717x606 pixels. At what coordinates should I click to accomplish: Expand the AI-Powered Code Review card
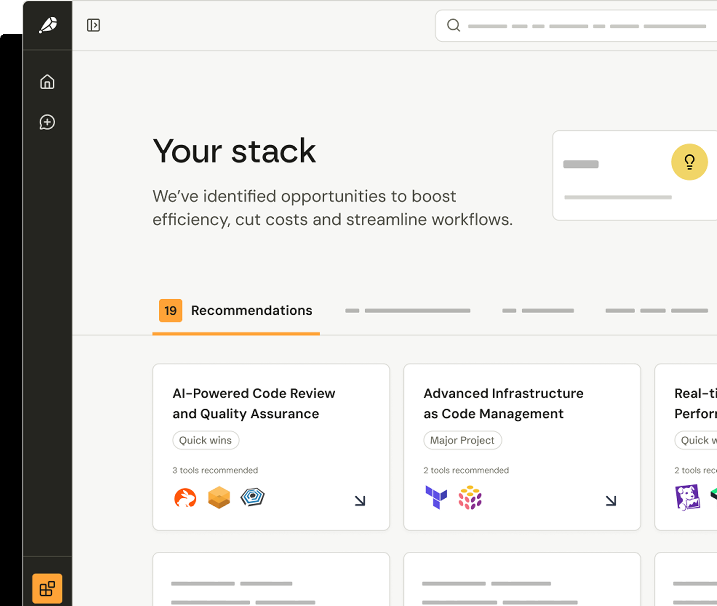(x=360, y=501)
